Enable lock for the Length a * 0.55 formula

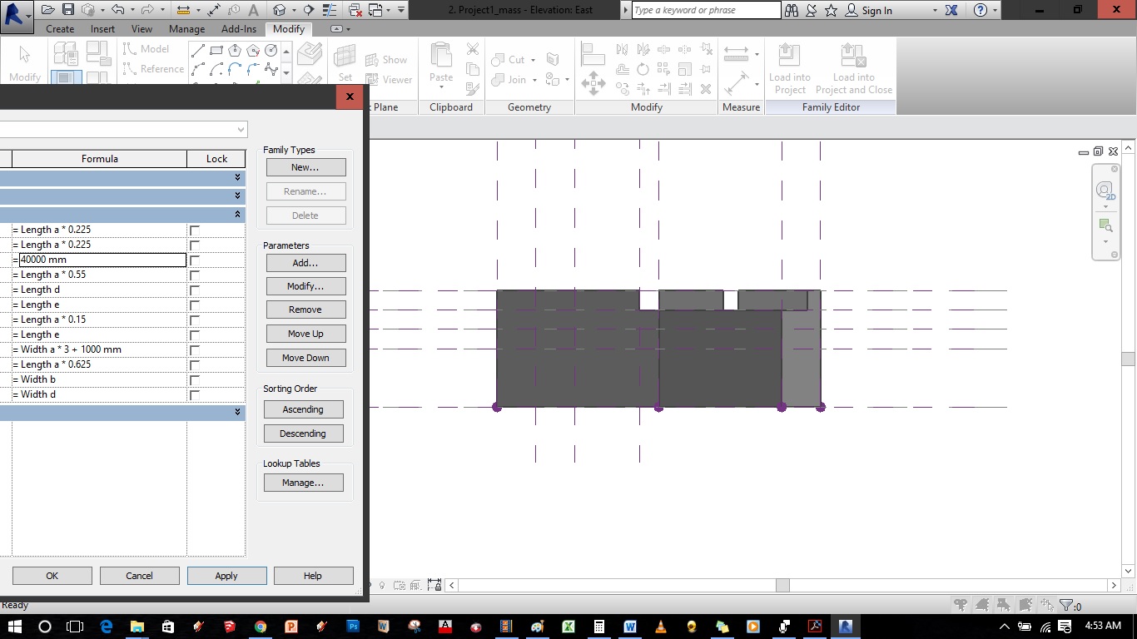click(194, 275)
